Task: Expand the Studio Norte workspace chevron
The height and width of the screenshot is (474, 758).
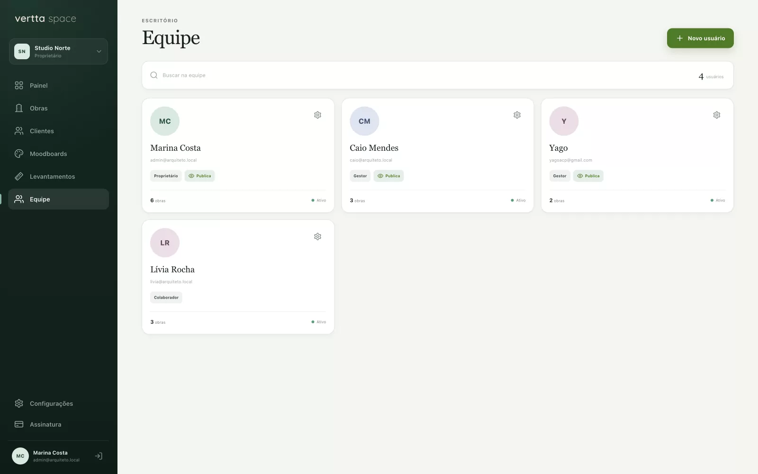Action: [99, 51]
